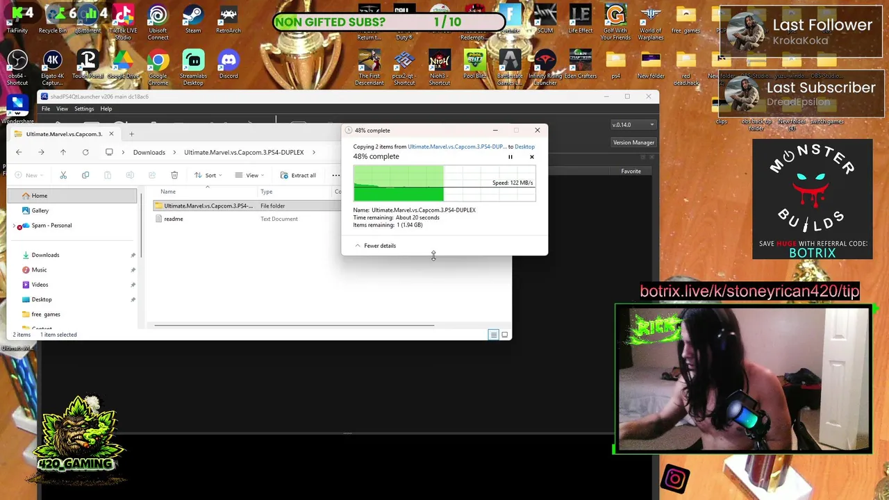
Task: Expand Spam - Personal tree node
Action: (x=14, y=226)
